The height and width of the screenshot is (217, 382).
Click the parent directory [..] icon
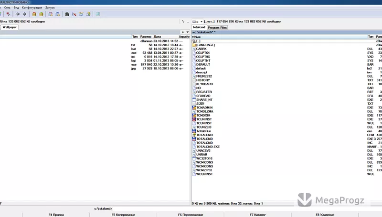pyautogui.click(x=194, y=41)
